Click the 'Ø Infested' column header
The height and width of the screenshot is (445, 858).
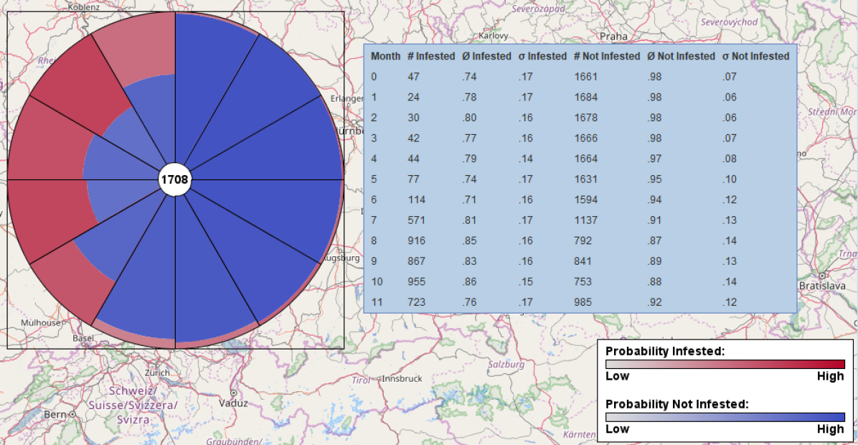tap(486, 56)
